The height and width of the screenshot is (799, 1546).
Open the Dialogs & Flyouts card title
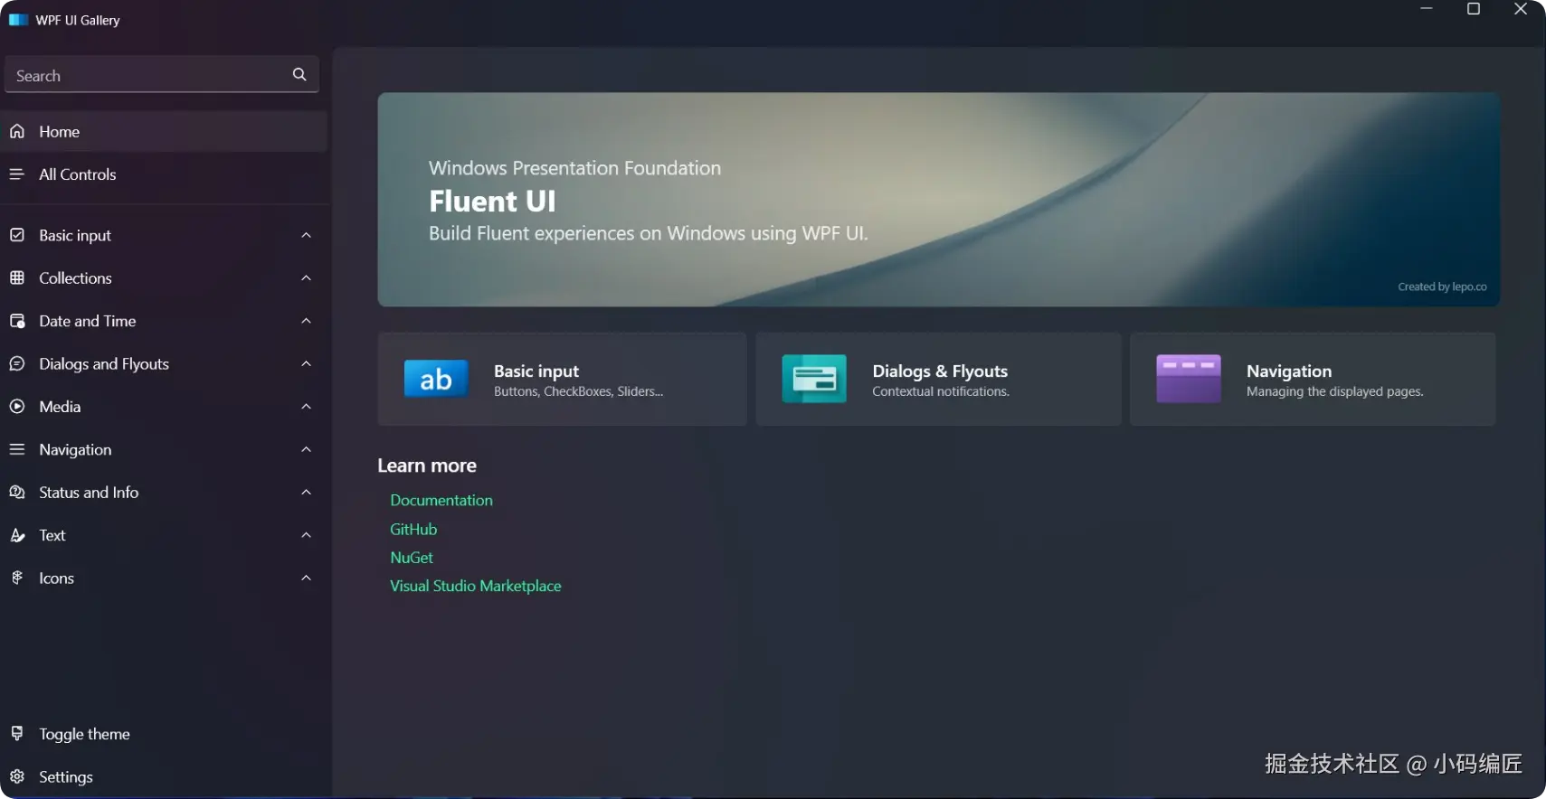pyautogui.click(x=940, y=371)
